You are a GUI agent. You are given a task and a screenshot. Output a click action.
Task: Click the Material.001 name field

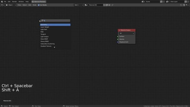[x=96, y=5]
